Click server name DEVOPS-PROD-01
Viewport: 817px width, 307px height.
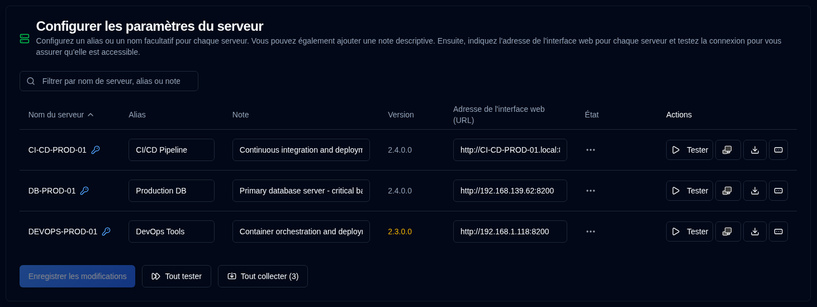63,232
